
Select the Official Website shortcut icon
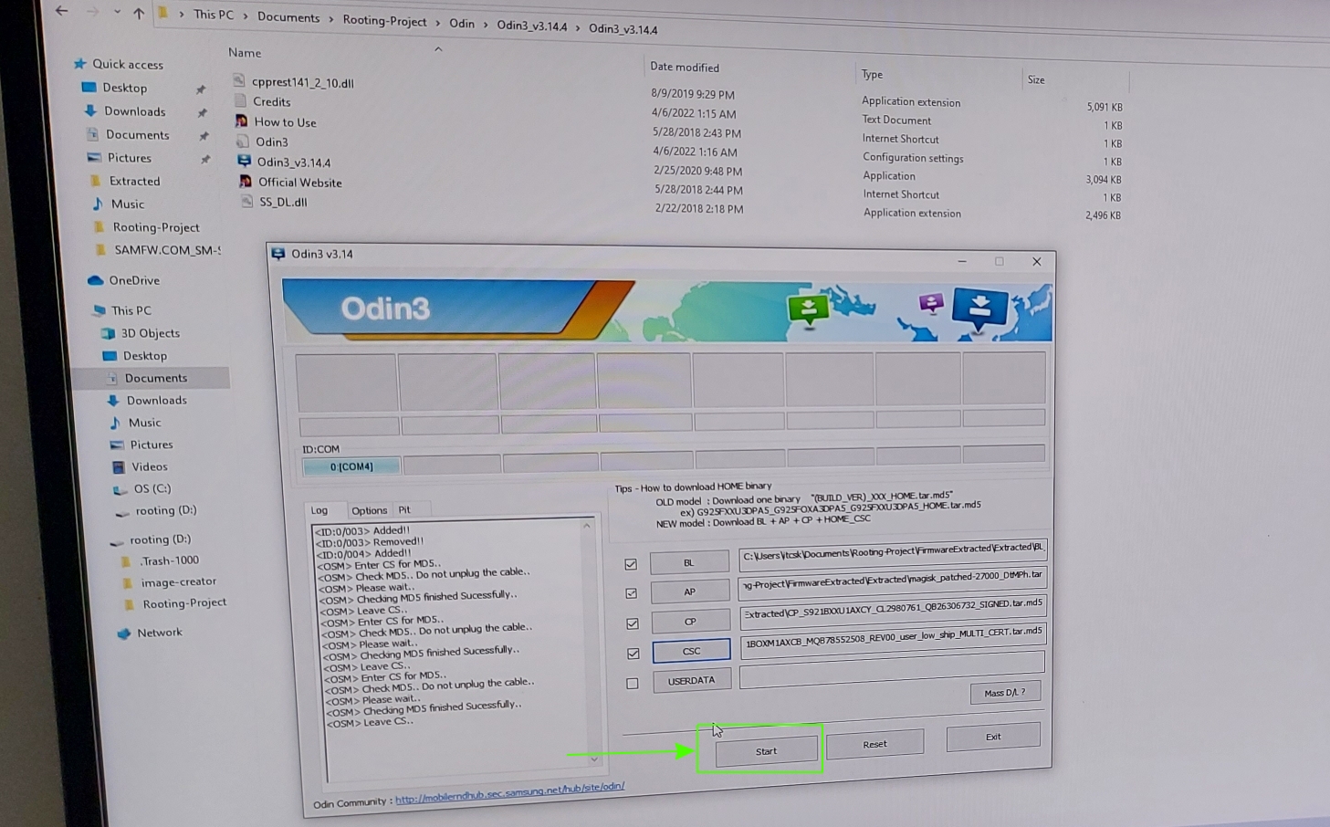pos(245,181)
